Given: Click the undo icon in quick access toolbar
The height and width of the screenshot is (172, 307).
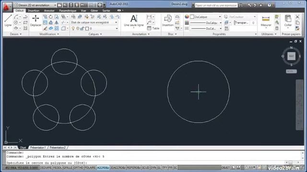Looking at the screenshot, I should 83,5.
